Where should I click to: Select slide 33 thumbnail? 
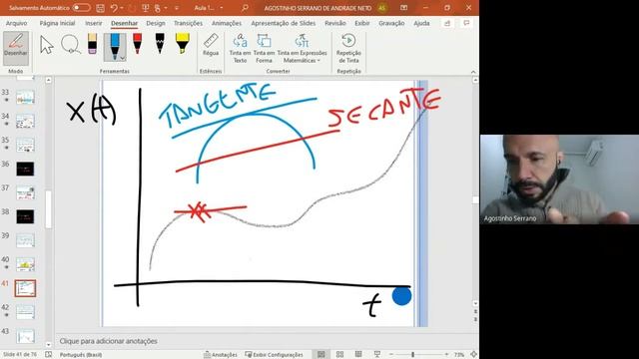[25, 98]
